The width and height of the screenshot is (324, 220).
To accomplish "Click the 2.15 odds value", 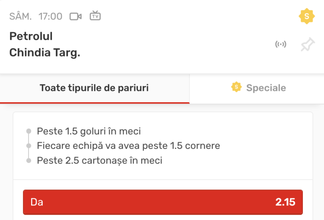I will (285, 202).
